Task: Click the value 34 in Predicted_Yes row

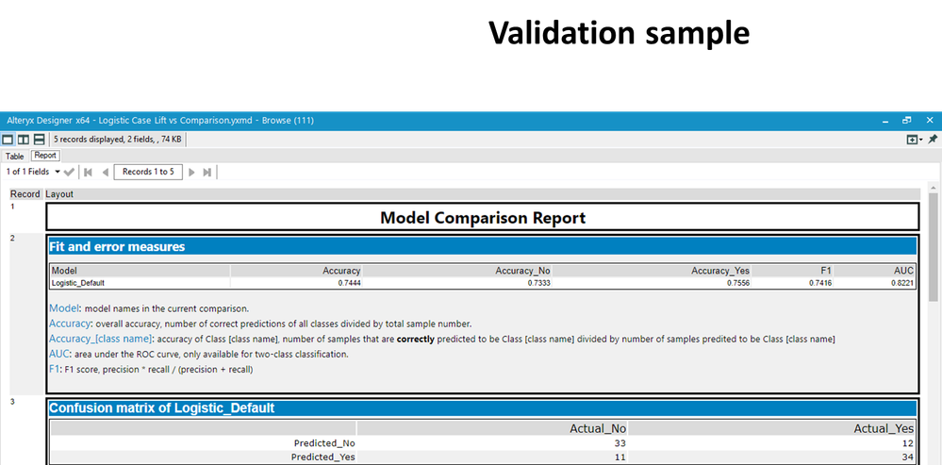Action: [x=907, y=457]
